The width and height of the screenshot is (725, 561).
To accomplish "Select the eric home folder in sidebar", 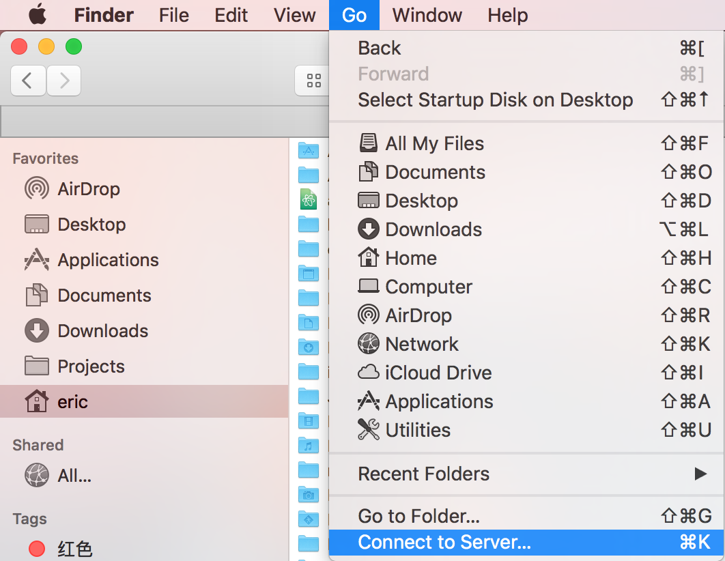I will (x=144, y=401).
